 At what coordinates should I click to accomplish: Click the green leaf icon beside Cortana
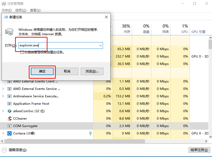coord(91,133)
